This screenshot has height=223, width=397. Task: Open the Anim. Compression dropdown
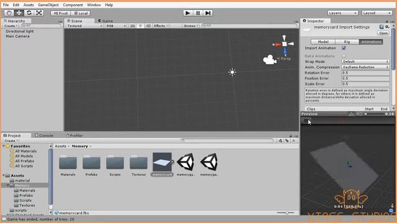[365, 67]
